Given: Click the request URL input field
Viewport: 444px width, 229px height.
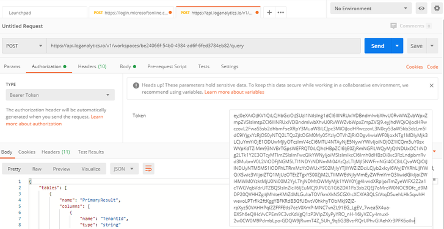Looking at the screenshot, I should coord(203,46).
